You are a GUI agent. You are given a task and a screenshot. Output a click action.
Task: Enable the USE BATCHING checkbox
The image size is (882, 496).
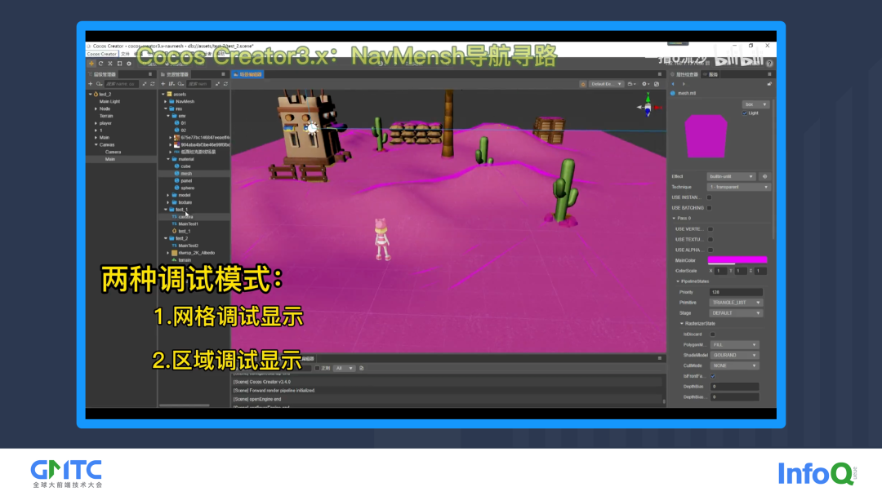[x=709, y=208]
